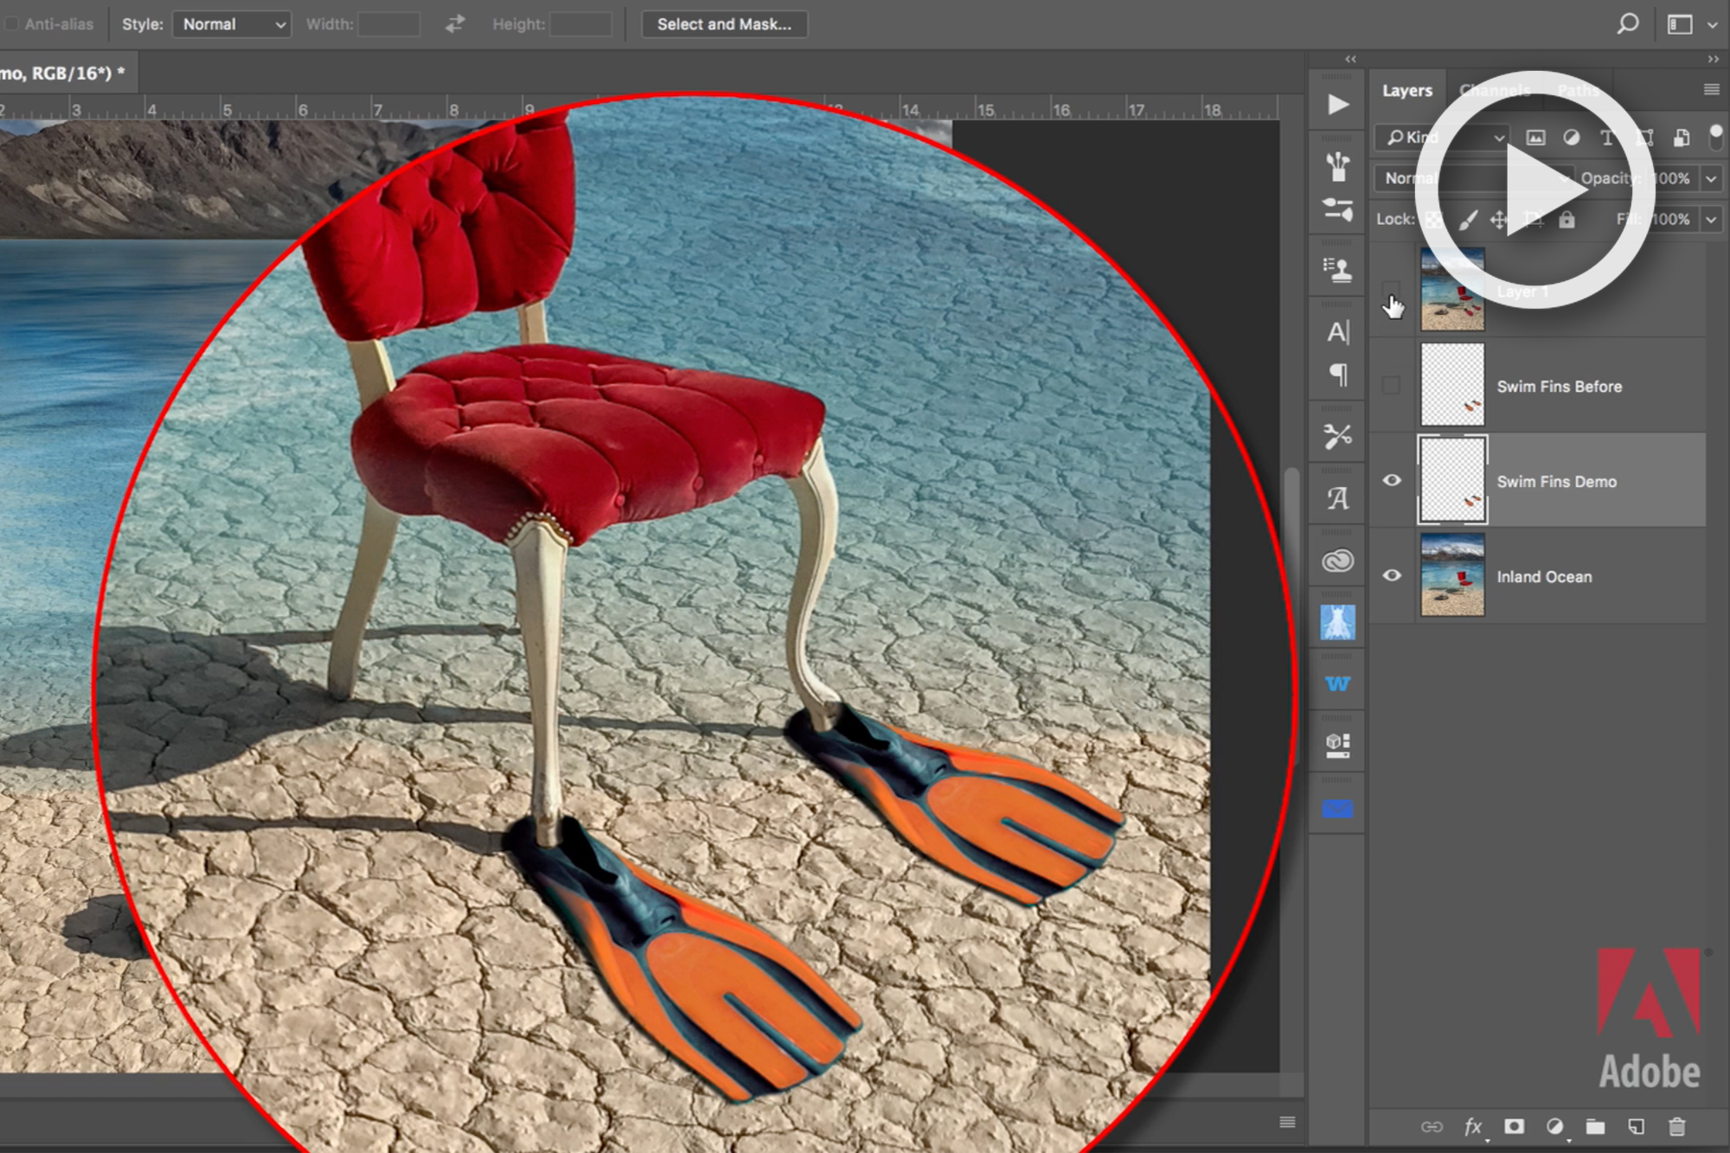Select the Swim Fins Before layer name
The height and width of the screenshot is (1153, 1730).
point(1559,387)
